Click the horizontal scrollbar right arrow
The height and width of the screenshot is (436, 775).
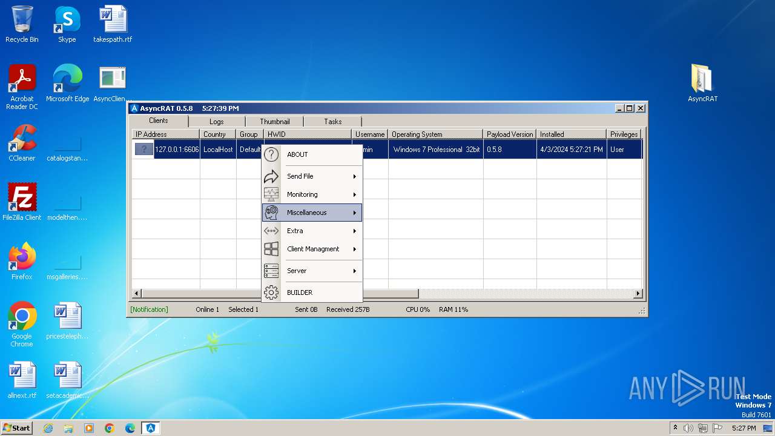(638, 294)
